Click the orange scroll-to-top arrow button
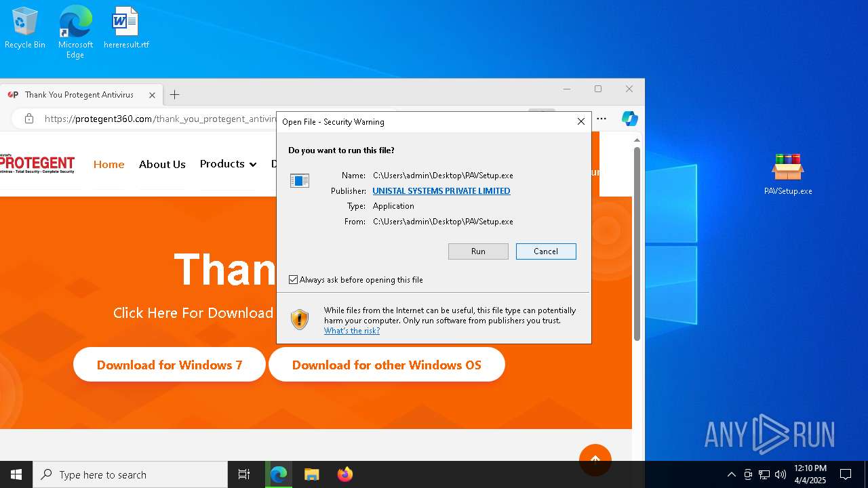Image resolution: width=868 pixels, height=488 pixels. point(595,460)
